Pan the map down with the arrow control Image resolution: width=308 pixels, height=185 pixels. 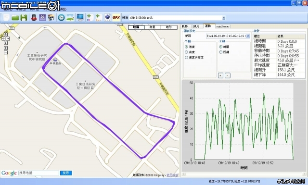(x=6, y=43)
